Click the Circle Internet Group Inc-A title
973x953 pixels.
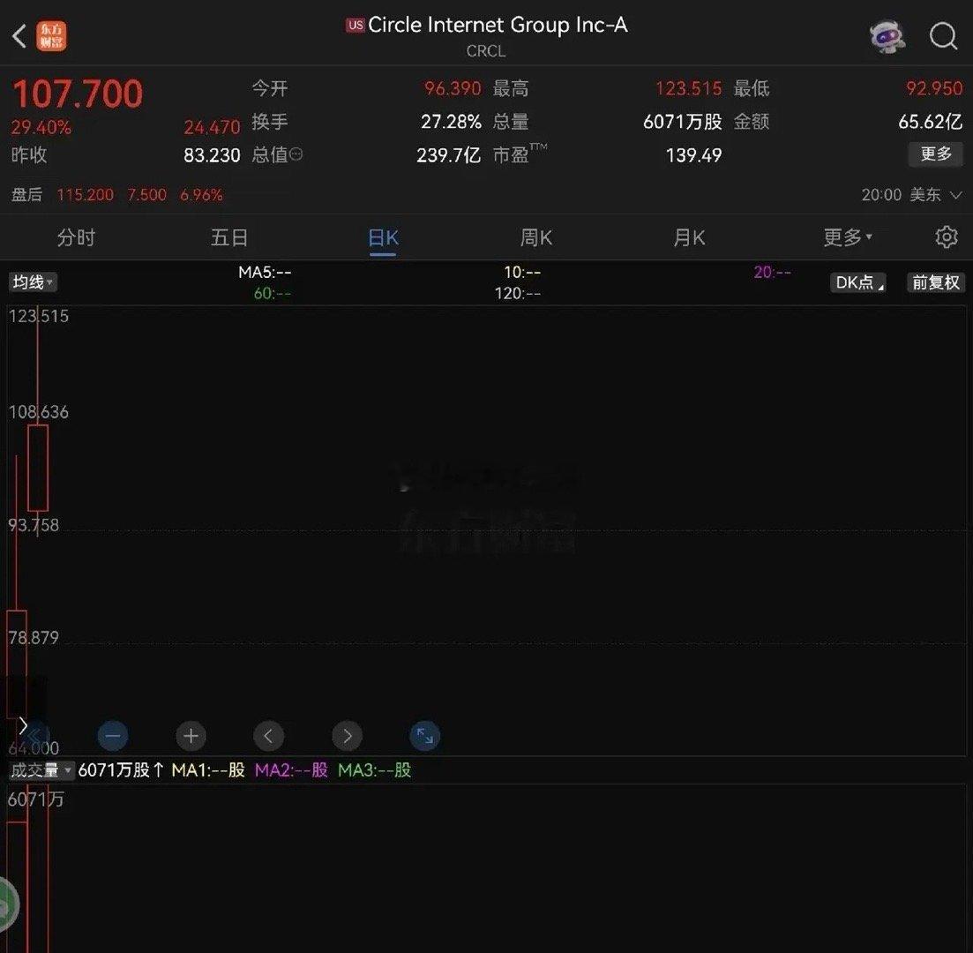pyautogui.click(x=498, y=25)
